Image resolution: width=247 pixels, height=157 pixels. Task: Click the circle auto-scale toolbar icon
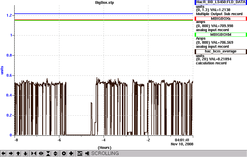point(64,154)
